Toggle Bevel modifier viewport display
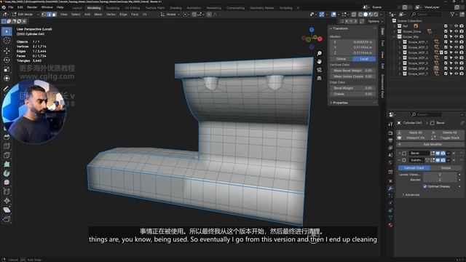 (438, 154)
